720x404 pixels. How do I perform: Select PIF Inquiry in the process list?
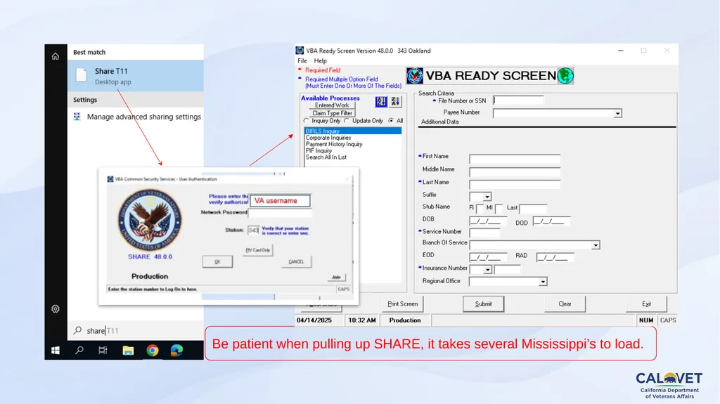point(353,150)
